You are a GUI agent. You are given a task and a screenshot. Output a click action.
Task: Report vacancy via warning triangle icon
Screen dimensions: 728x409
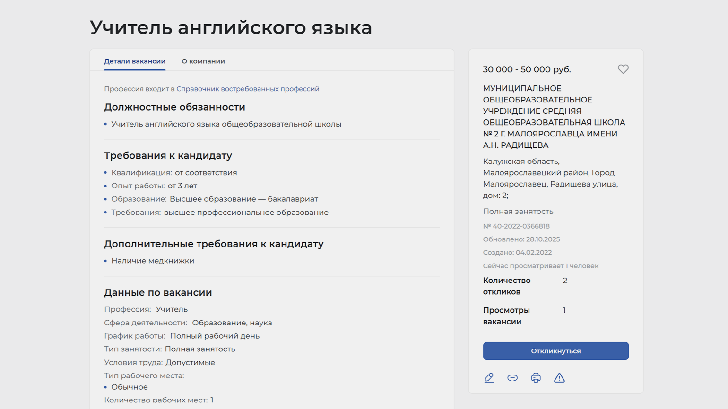559,378
